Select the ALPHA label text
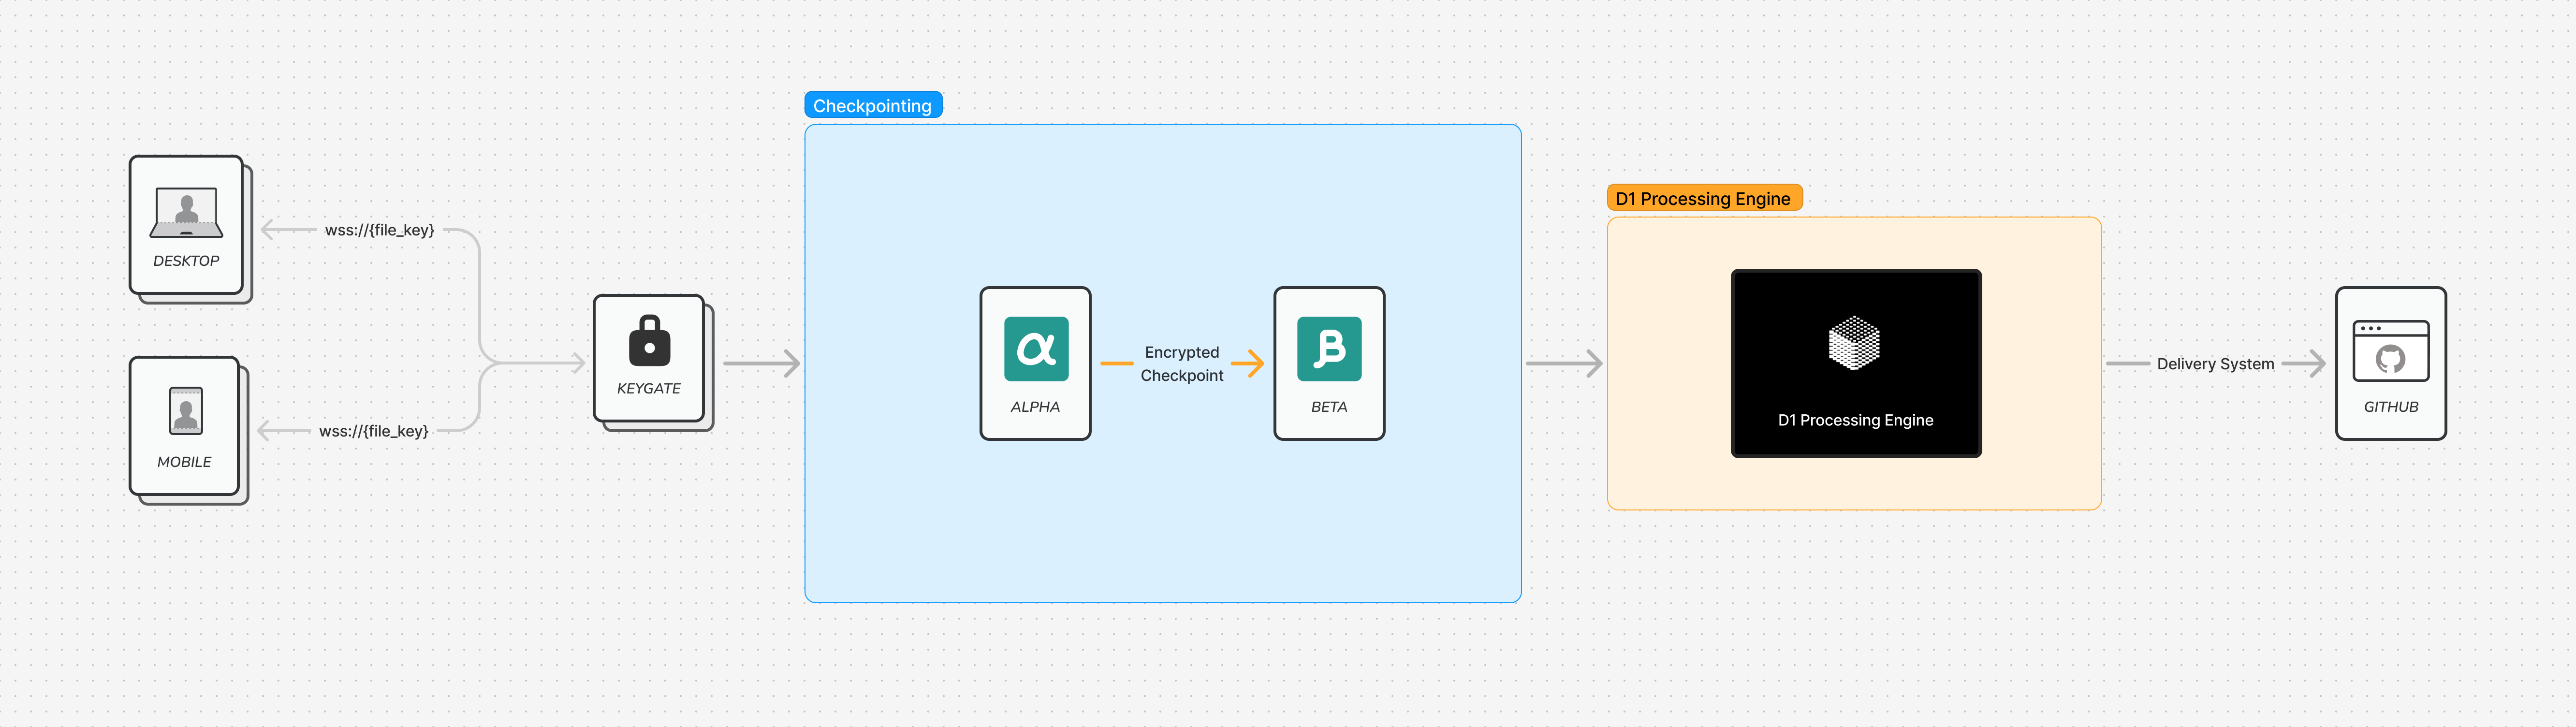The image size is (2576, 727). coord(1035,407)
